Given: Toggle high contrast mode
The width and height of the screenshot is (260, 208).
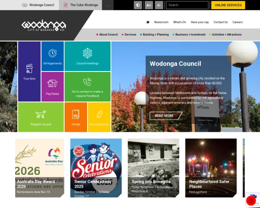Looking at the screenshot, I should [138, 5].
